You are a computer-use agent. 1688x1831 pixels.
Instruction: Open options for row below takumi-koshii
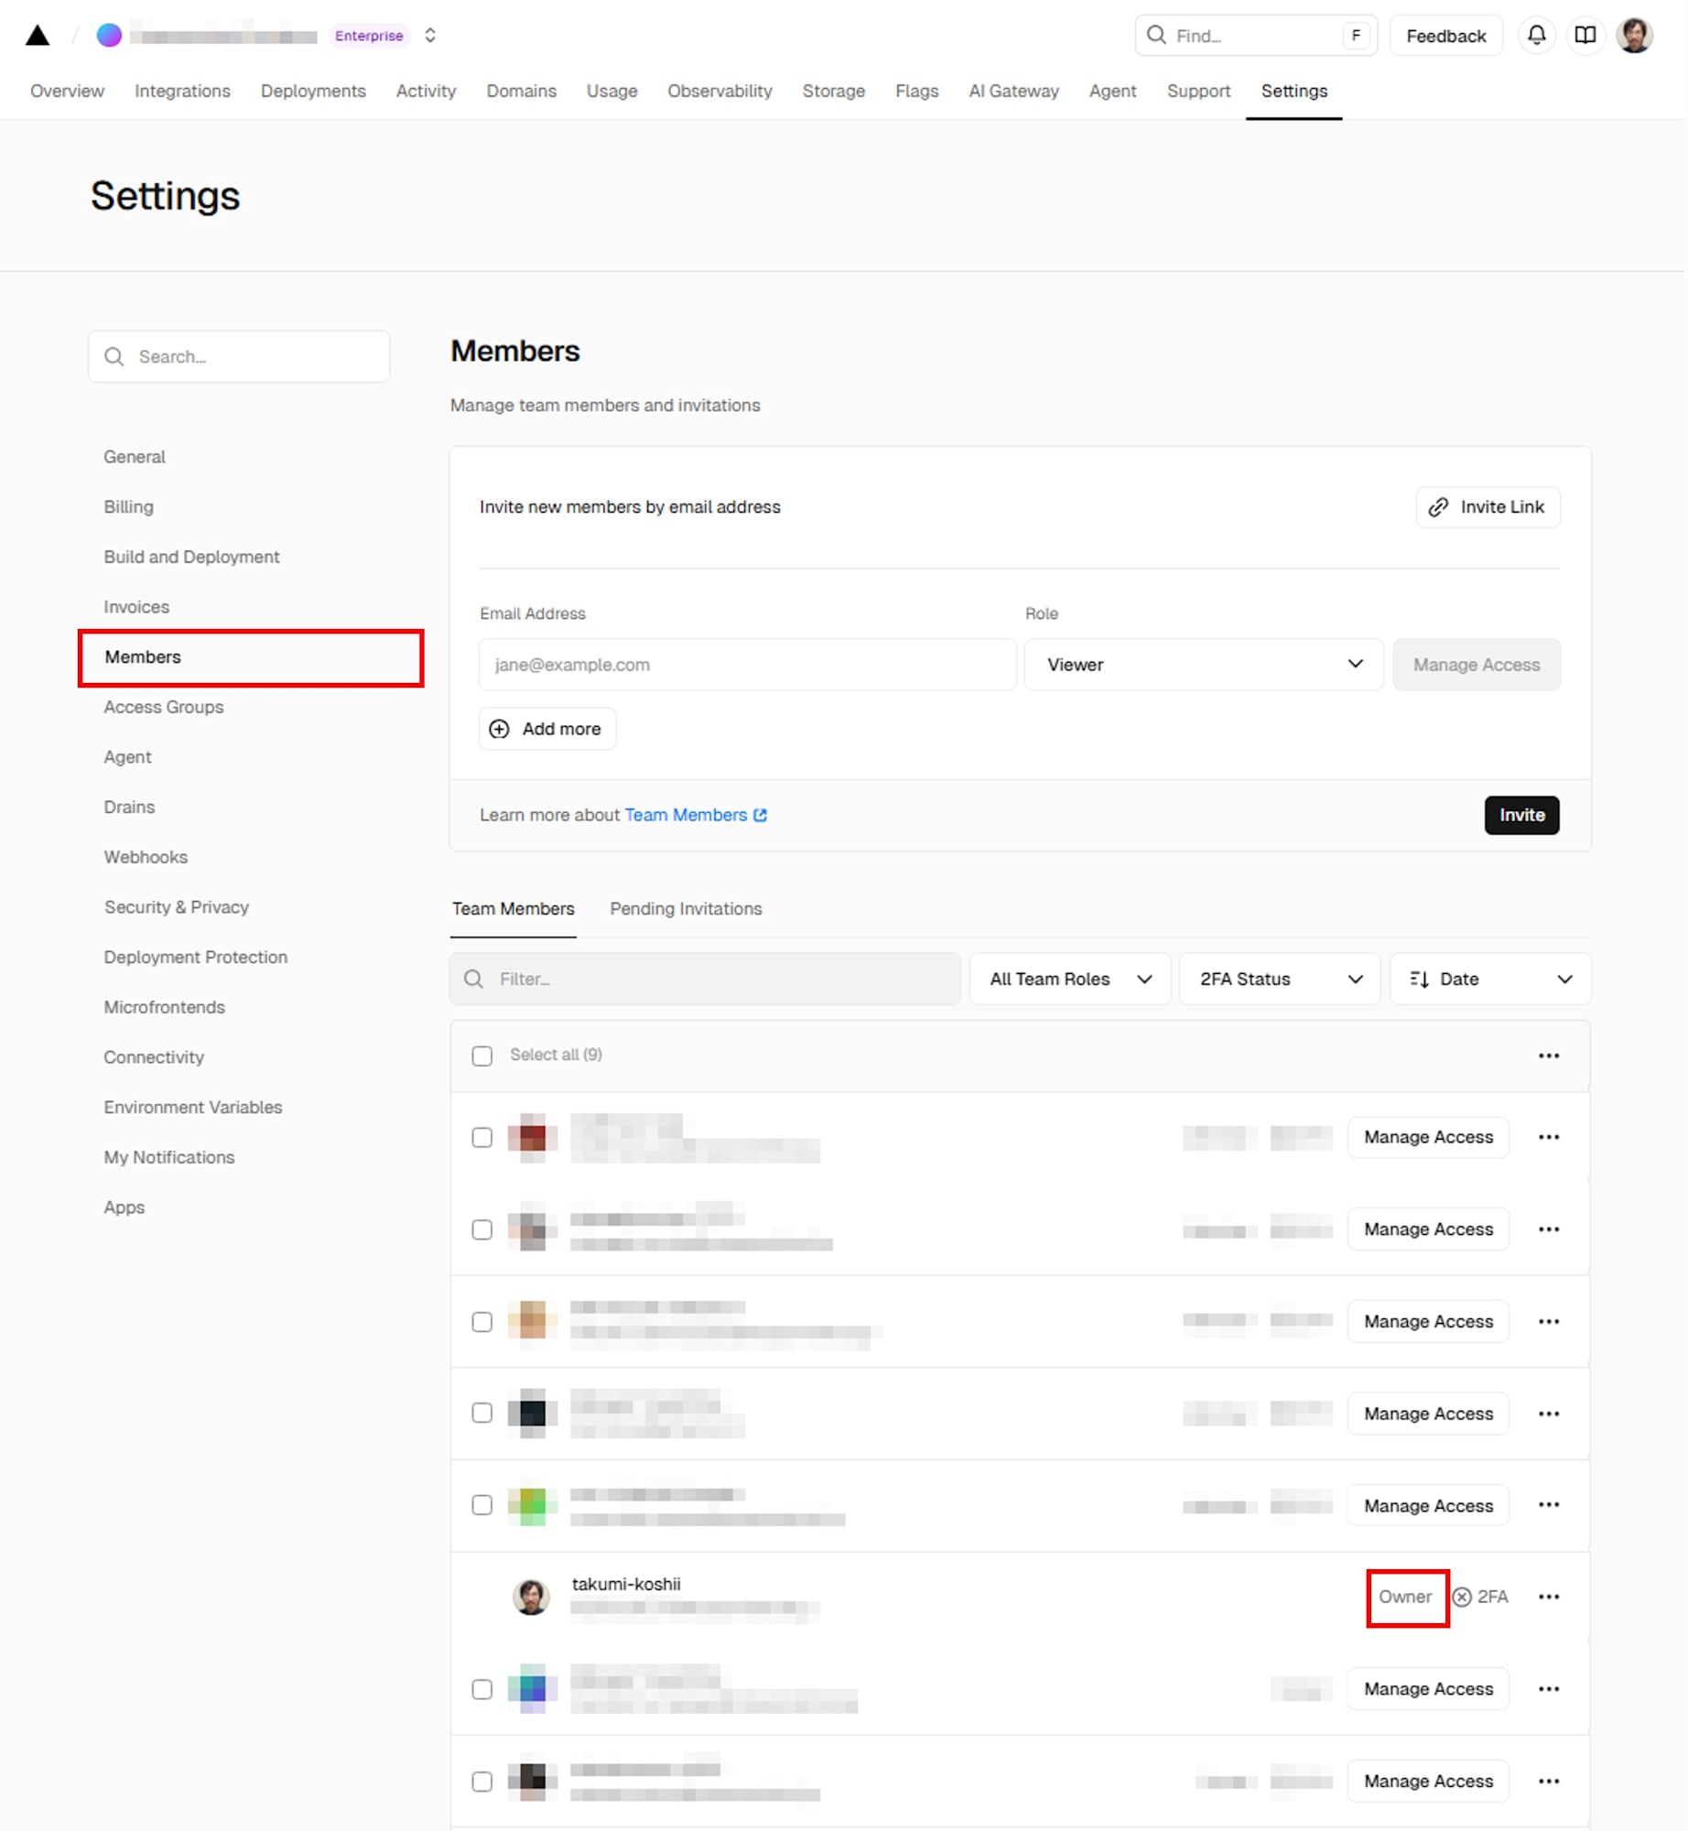click(x=1548, y=1689)
